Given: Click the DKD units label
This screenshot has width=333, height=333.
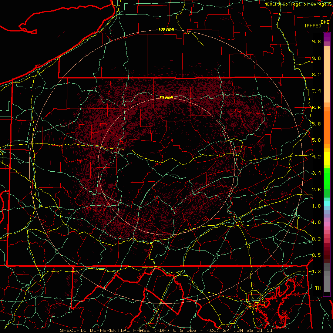Looking at the screenshot, I should coord(325,22).
